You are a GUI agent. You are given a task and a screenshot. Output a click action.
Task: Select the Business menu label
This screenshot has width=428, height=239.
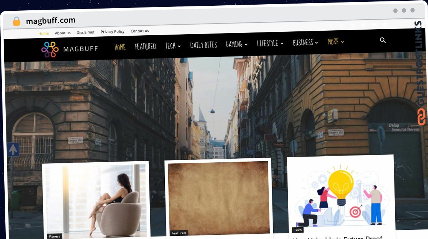coord(303,43)
